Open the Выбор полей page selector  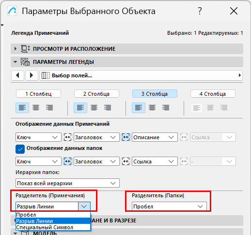point(141,75)
